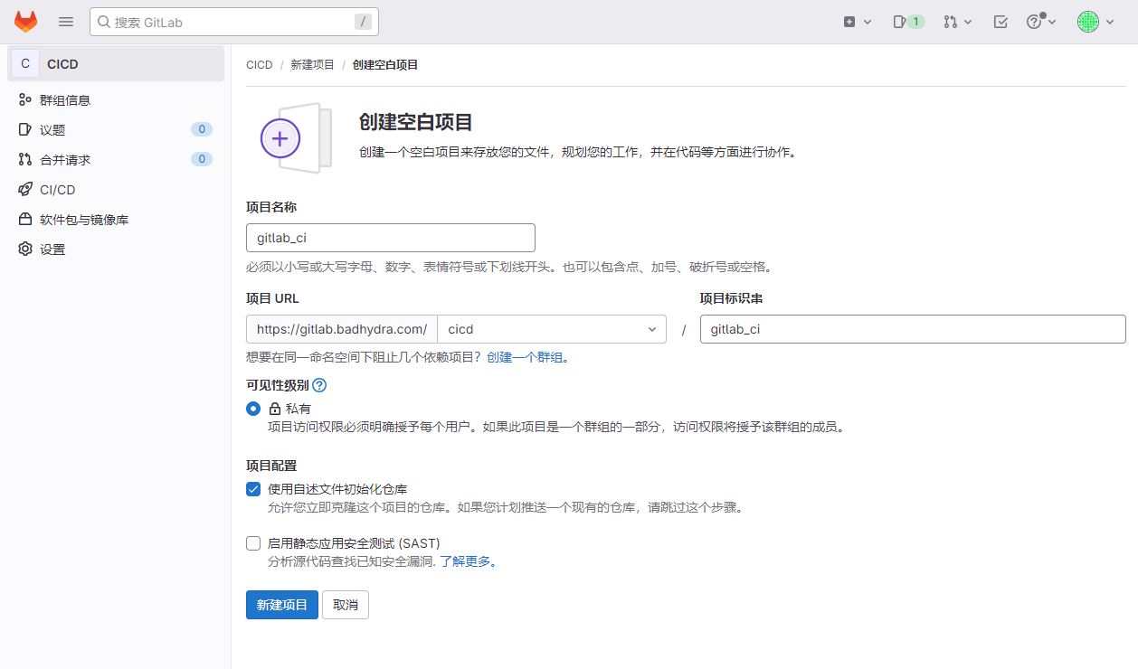The image size is (1138, 669).
Task: Expand the merge requests top dropdown
Action: (x=957, y=22)
